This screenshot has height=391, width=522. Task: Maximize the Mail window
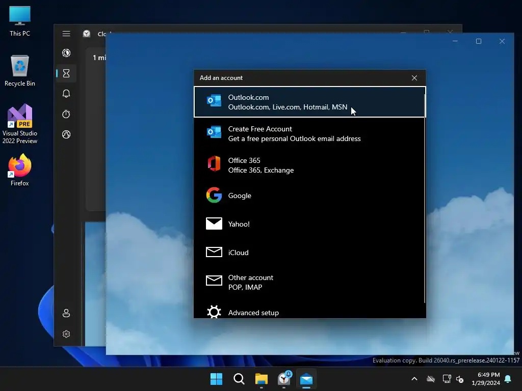click(x=478, y=41)
